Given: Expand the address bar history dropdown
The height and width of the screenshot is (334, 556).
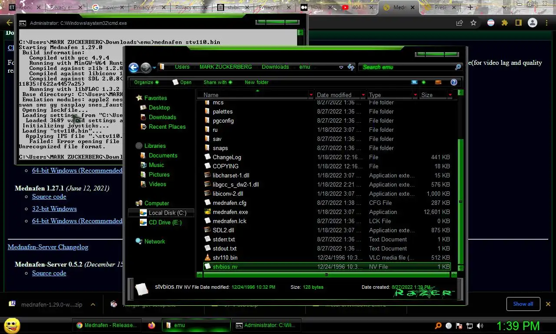Looking at the screenshot, I should tap(341, 67).
